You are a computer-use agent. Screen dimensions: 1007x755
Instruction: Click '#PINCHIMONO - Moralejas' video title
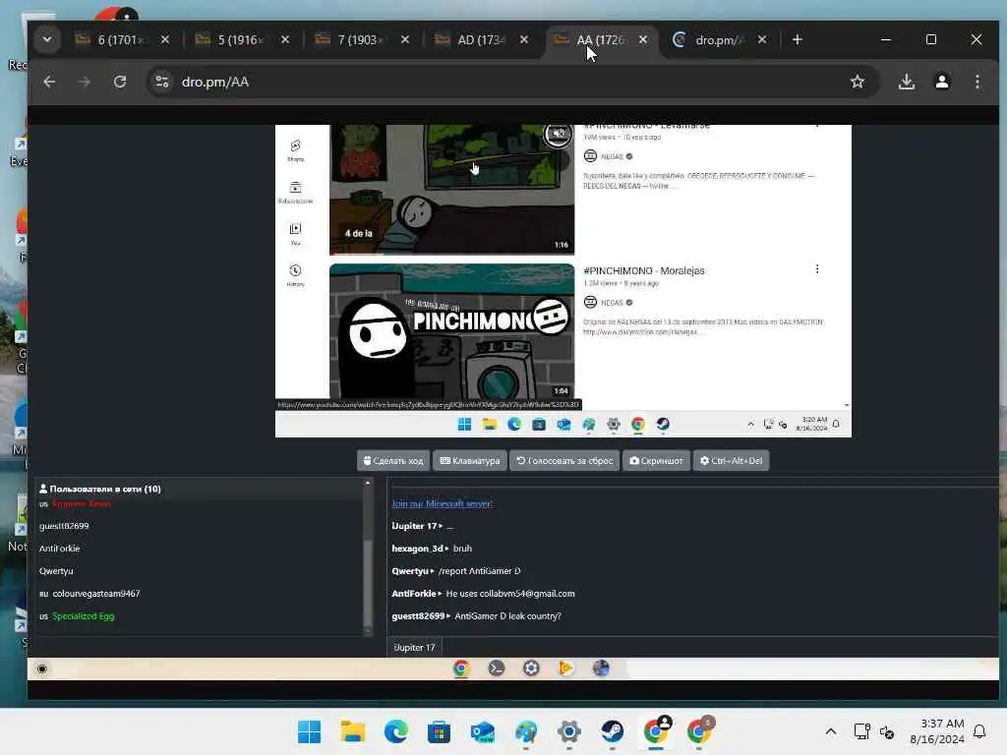643,271
